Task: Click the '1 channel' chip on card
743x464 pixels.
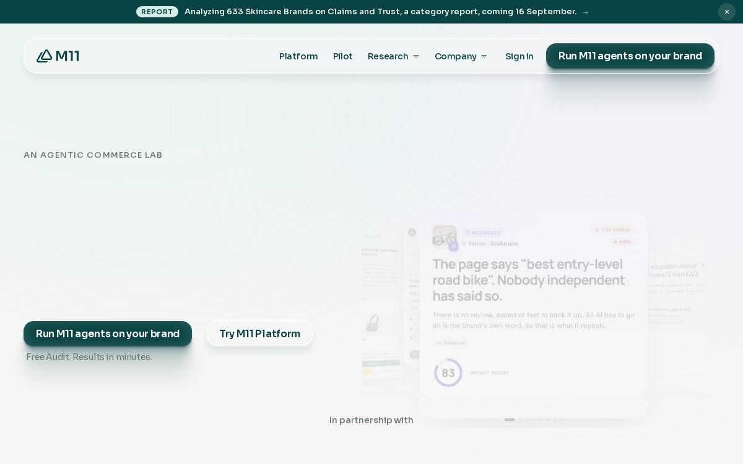Action: [x=451, y=343]
